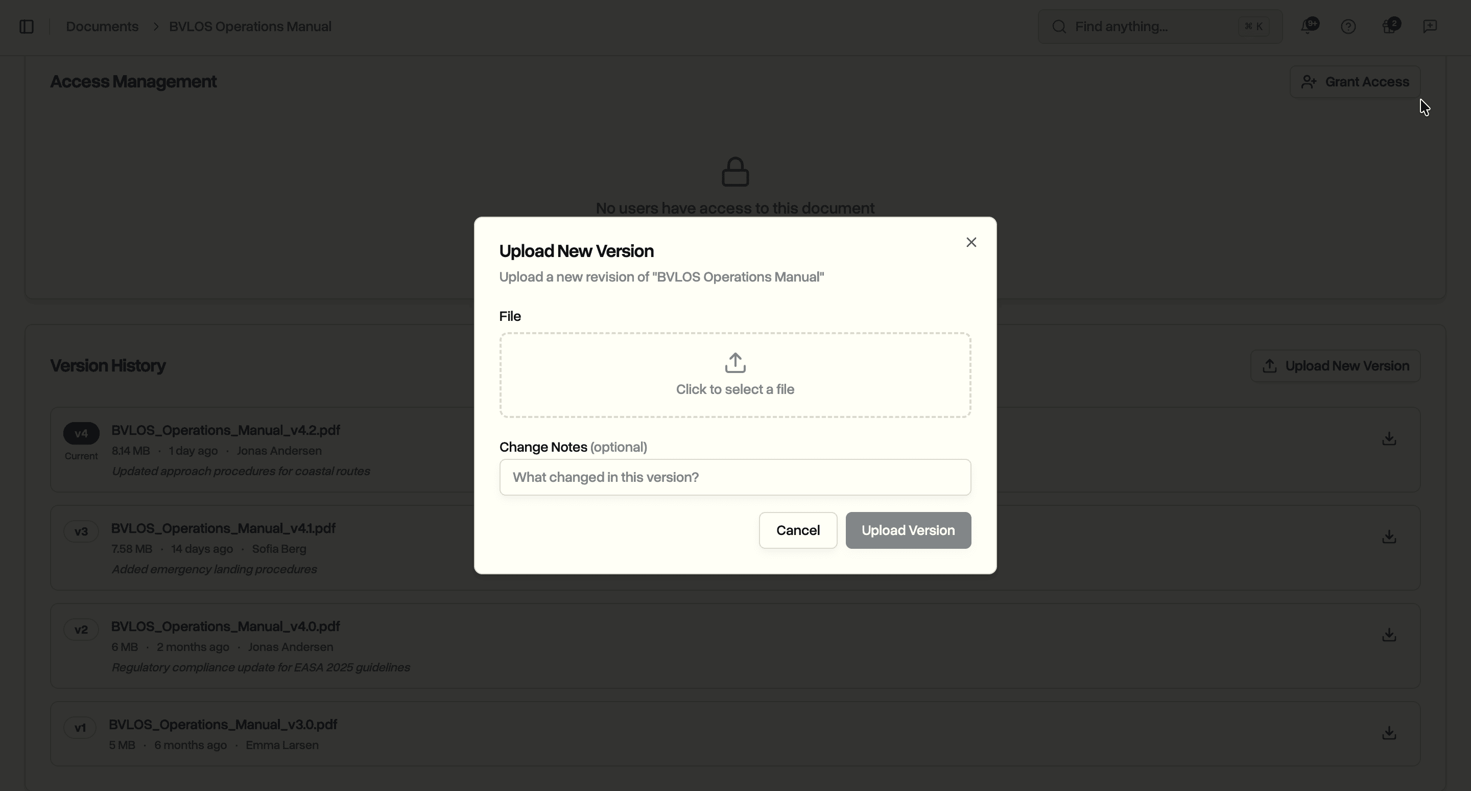Open the feedback message icon
1471x791 pixels.
[1431, 26]
